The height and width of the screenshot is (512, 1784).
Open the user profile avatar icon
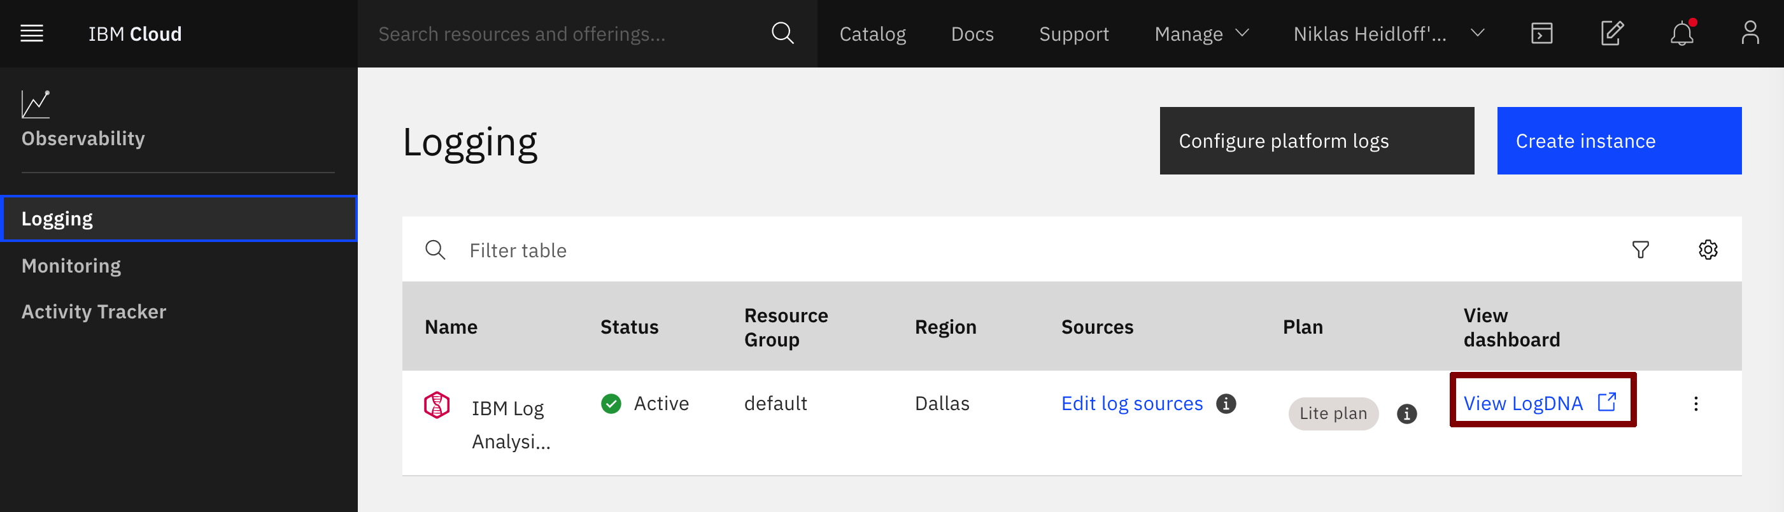(x=1750, y=33)
